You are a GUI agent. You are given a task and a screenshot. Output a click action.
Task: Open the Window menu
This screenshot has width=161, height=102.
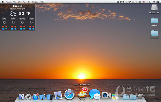click(35, 2)
